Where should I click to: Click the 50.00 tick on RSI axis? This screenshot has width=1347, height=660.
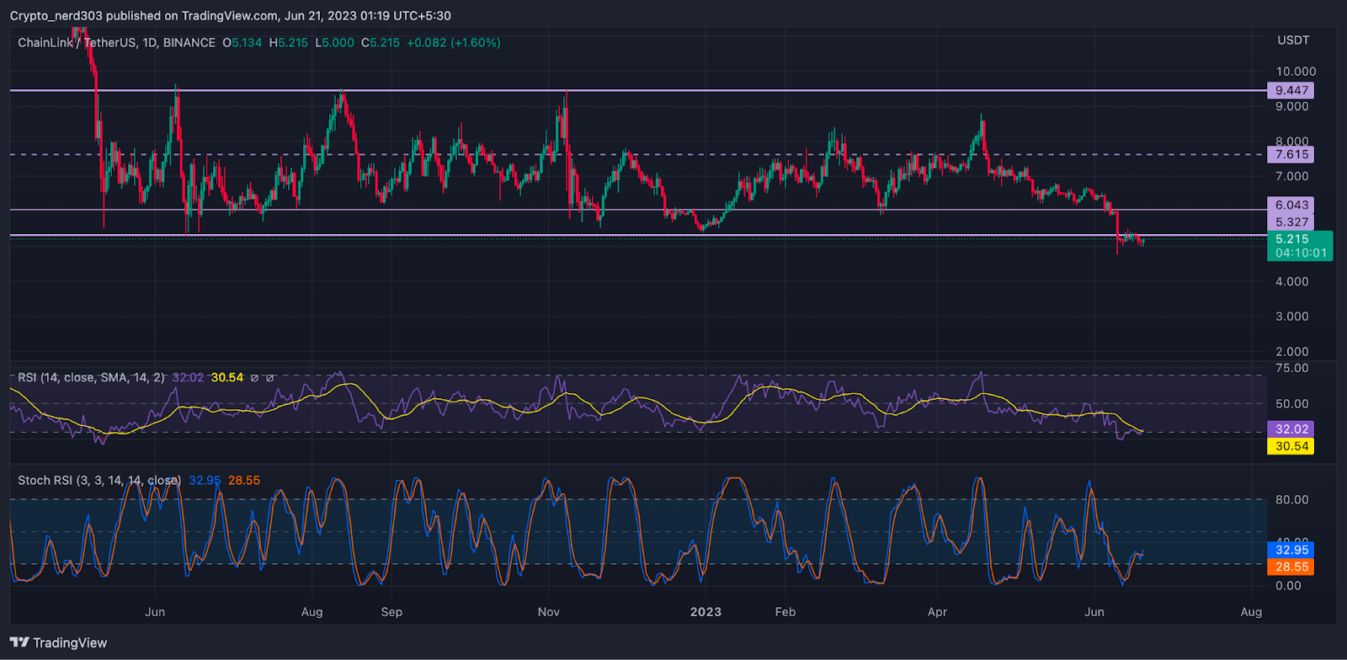(x=1292, y=404)
